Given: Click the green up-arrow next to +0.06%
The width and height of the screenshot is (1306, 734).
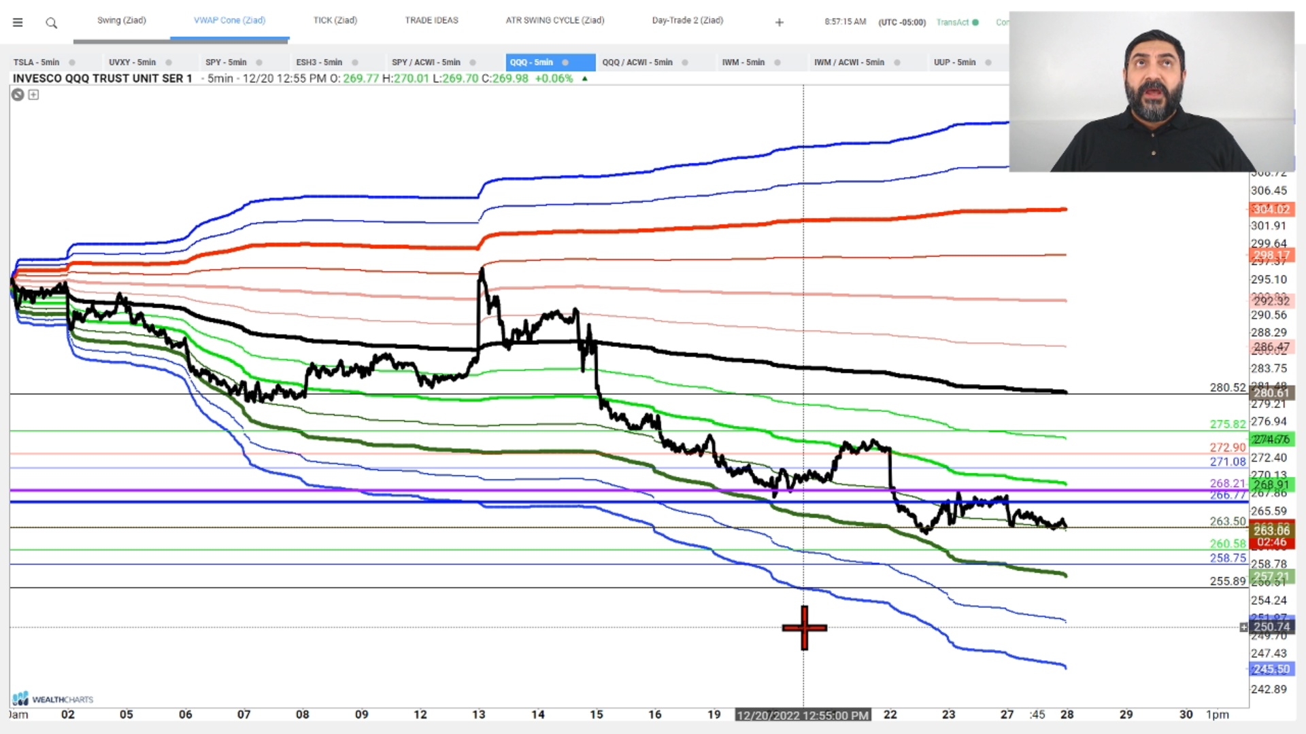Looking at the screenshot, I should tap(584, 79).
